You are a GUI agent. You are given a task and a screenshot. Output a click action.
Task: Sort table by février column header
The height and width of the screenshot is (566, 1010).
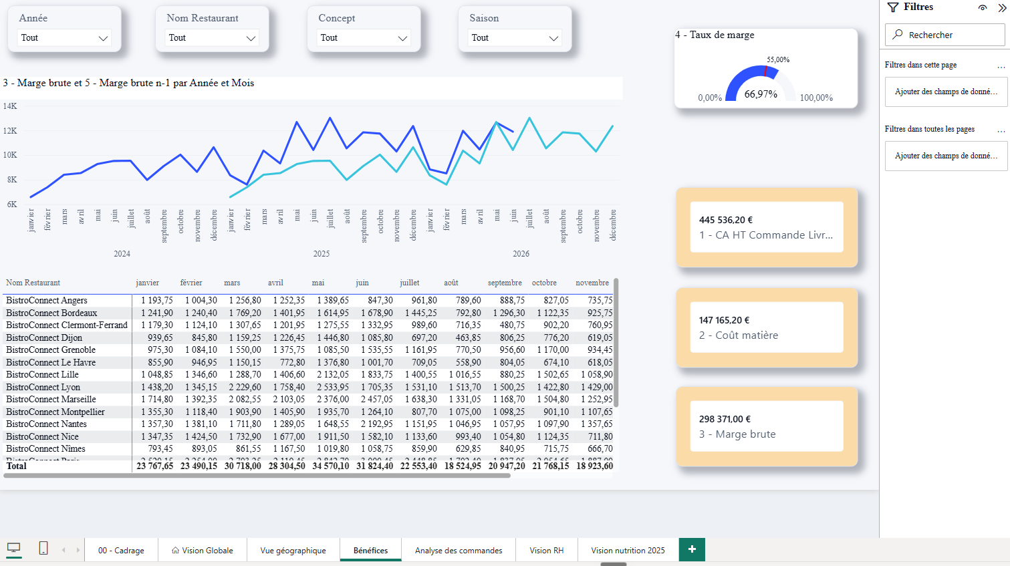(x=191, y=283)
